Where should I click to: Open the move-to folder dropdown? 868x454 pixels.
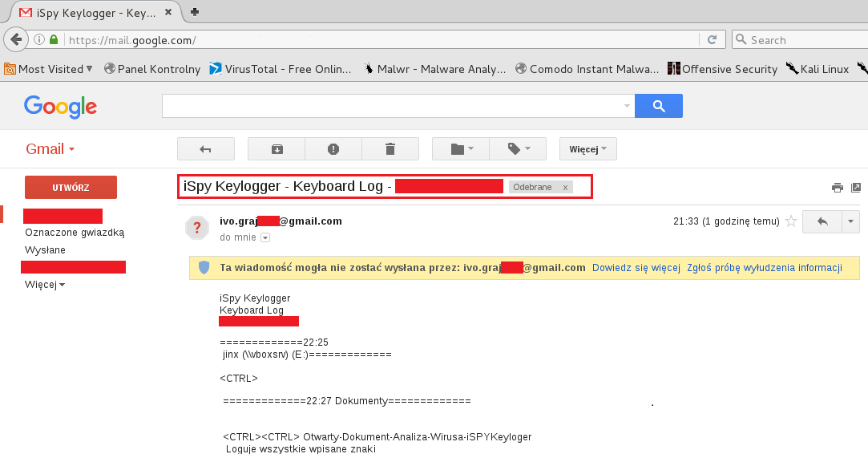(461, 148)
